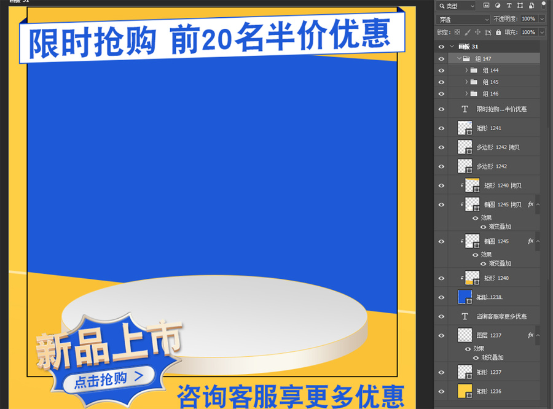Viewport: 553px width, 409px height.
Task: Open the 填充 fill slider arrow
Action: pyautogui.click(x=542, y=32)
